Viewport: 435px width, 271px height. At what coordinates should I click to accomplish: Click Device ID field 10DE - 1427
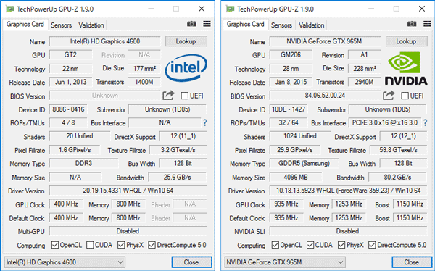[x=289, y=109]
